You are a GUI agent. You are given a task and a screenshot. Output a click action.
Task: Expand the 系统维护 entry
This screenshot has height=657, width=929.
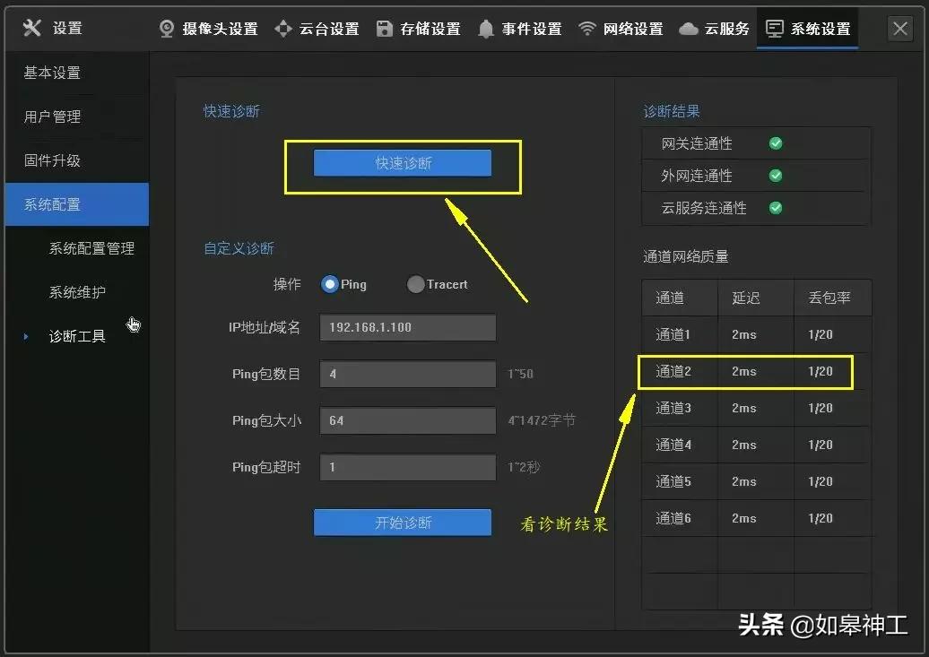[74, 291]
